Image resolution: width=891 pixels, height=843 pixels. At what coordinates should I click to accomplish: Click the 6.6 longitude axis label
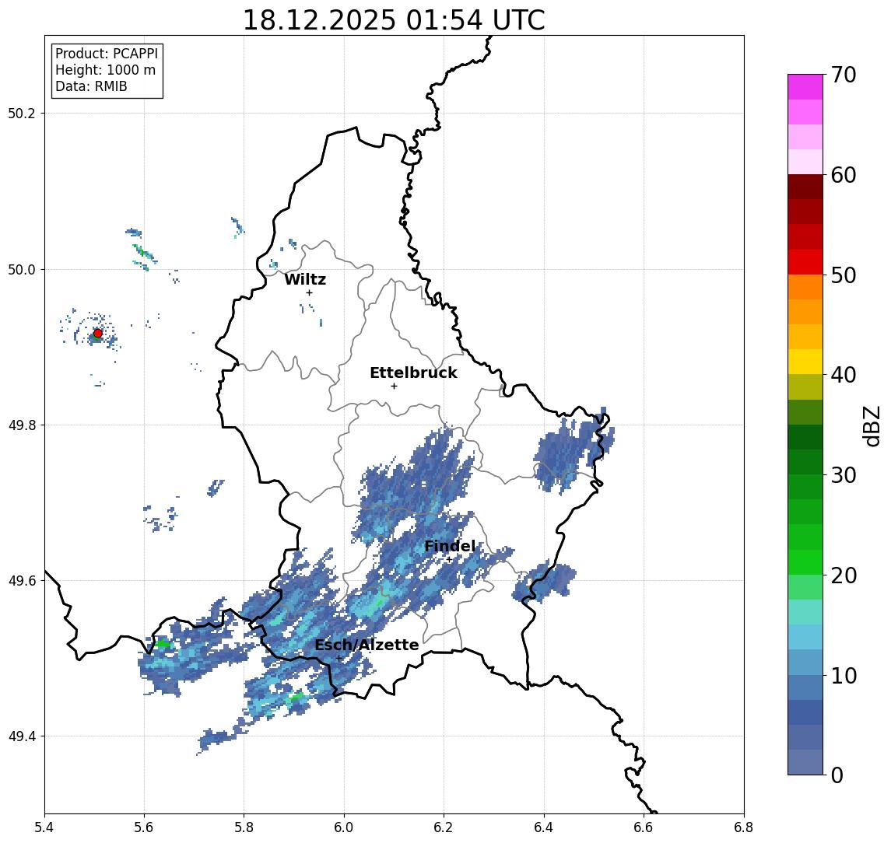click(644, 827)
